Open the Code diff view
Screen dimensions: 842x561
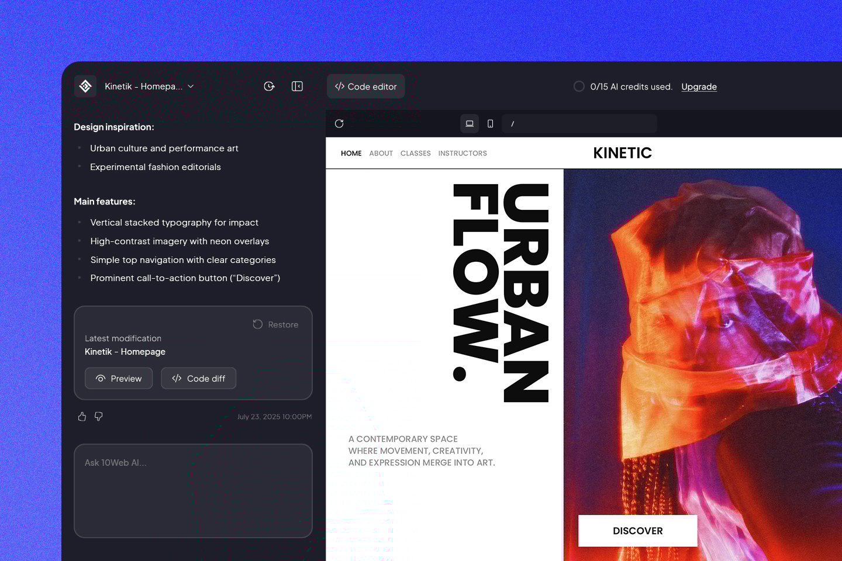click(x=198, y=379)
